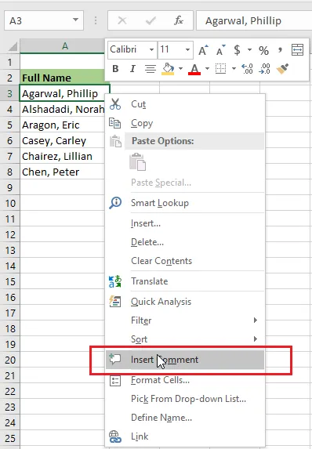Choose Copy from the context menu
Screen dimensions: 312x449
pos(185,123)
